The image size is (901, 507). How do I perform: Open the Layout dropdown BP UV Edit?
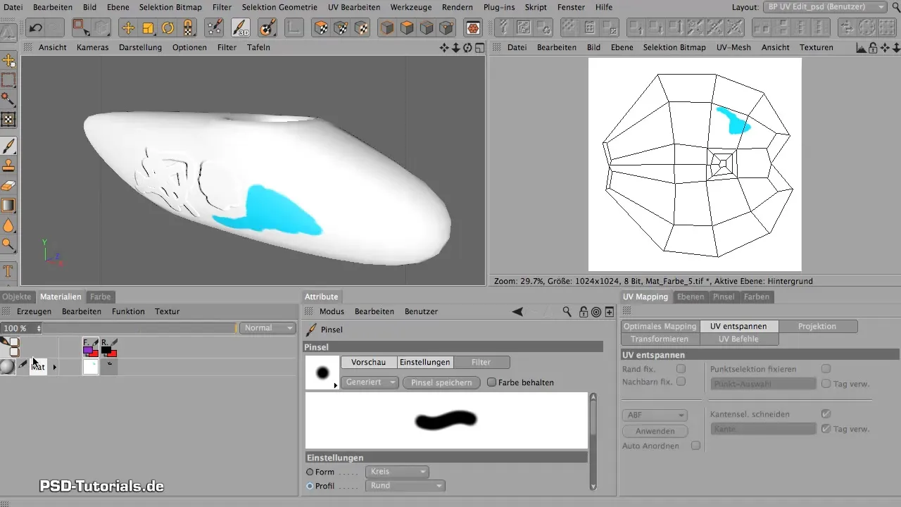(x=826, y=6)
